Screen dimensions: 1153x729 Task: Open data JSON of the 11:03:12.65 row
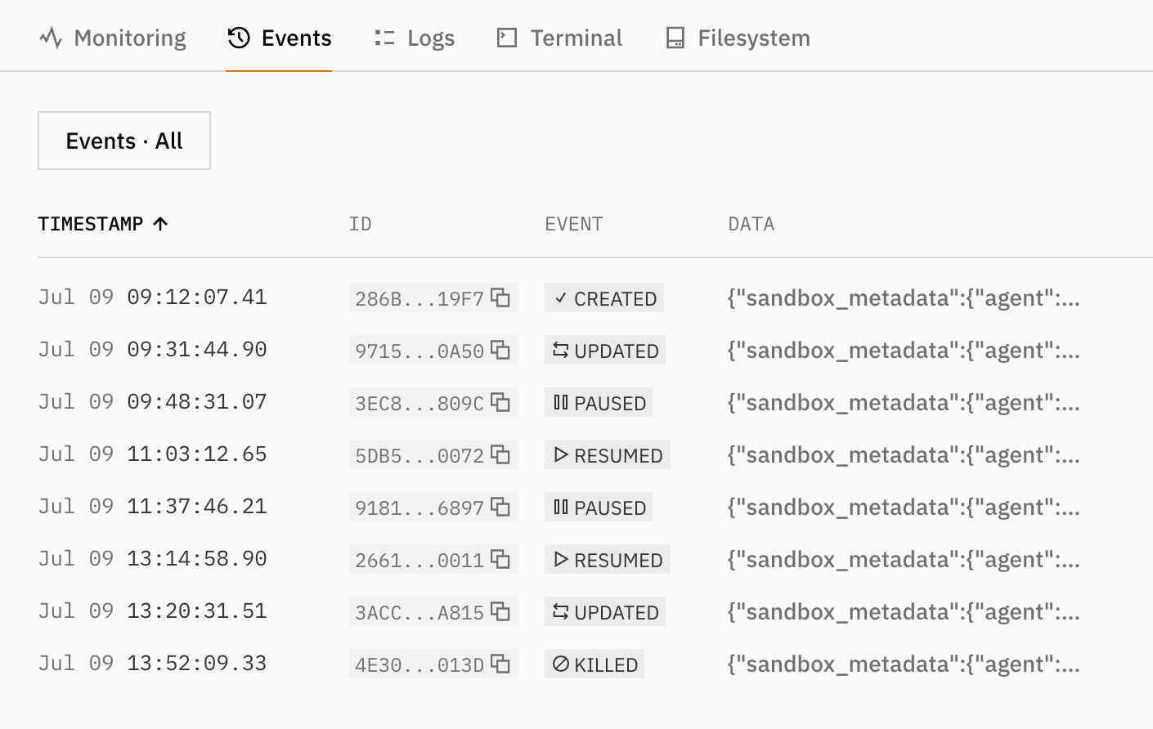click(904, 455)
